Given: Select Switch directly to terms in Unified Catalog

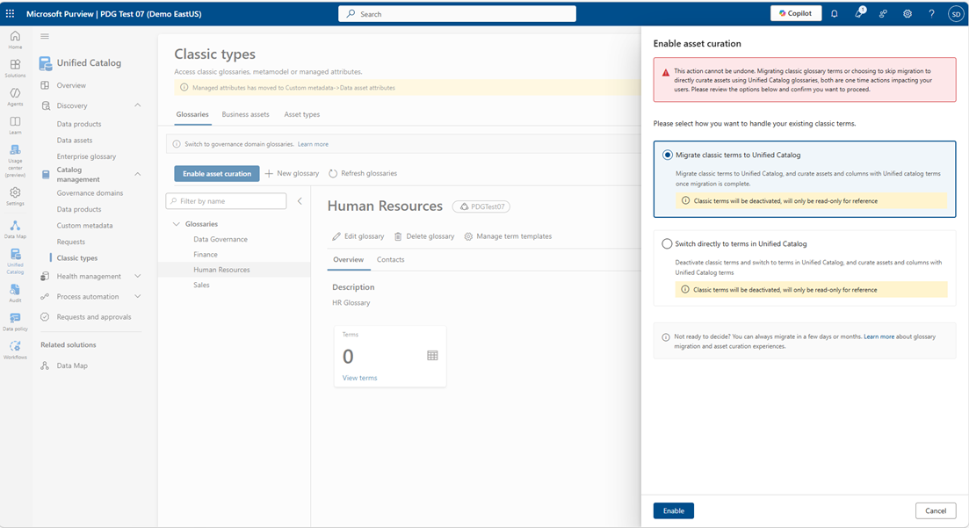Looking at the screenshot, I should [x=666, y=243].
